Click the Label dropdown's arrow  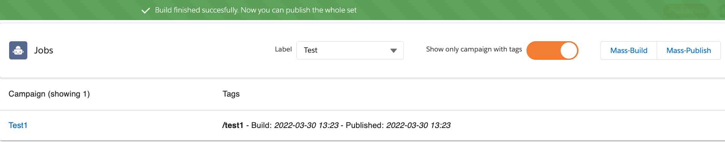[394, 51]
